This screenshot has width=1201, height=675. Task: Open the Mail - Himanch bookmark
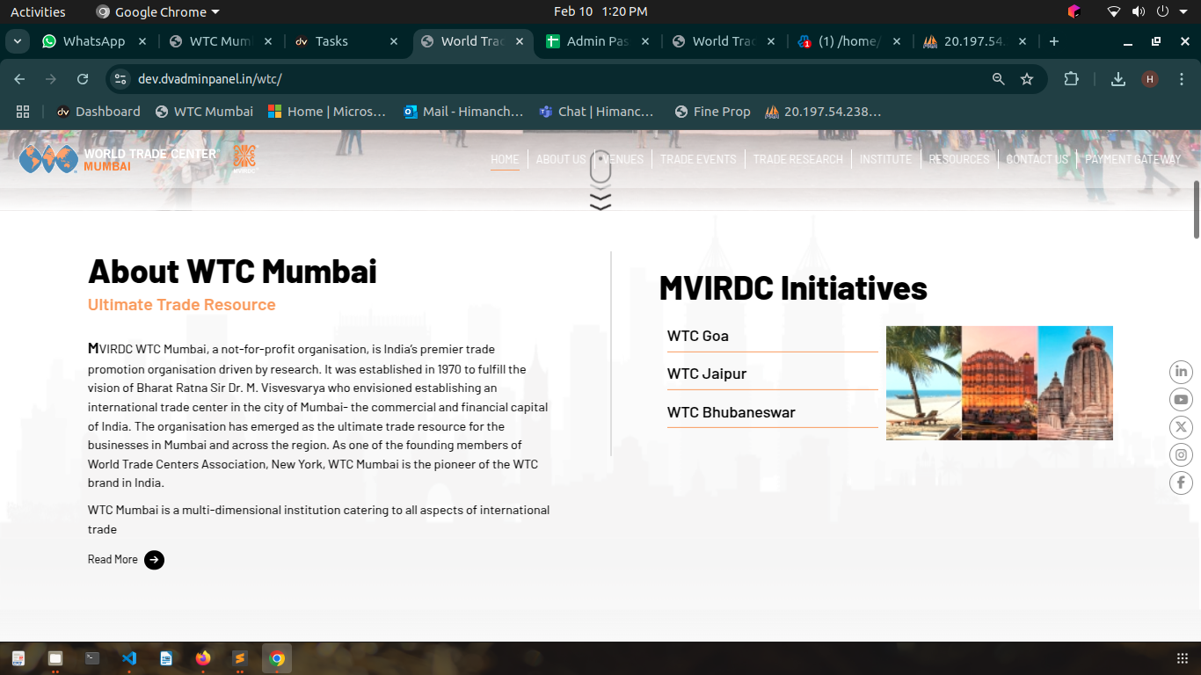[462, 112]
